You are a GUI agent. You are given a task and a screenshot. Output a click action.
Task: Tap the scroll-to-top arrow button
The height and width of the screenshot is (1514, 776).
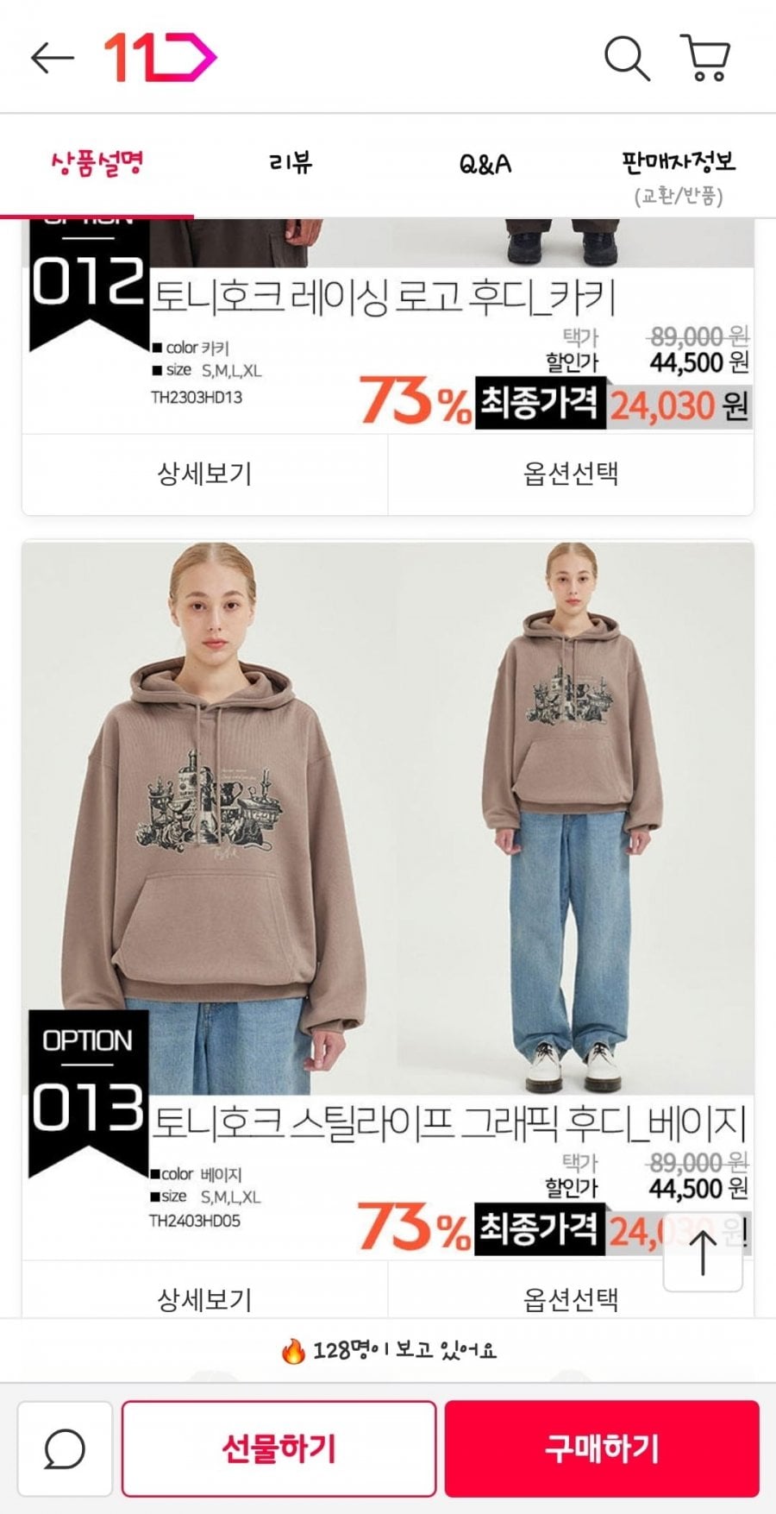703,1253
